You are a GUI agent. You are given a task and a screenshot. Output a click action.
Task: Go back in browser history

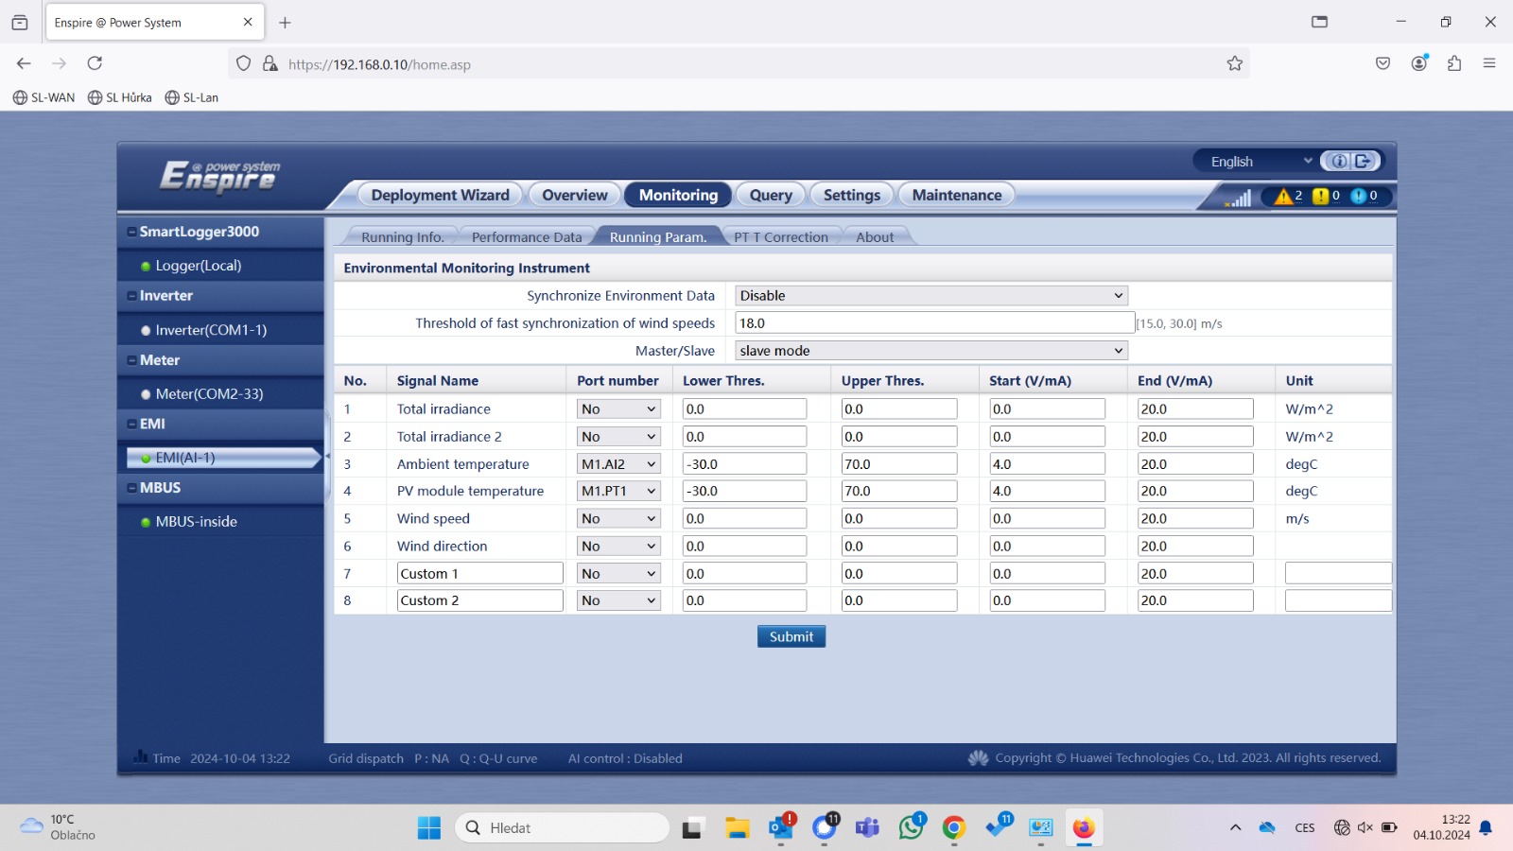click(24, 63)
